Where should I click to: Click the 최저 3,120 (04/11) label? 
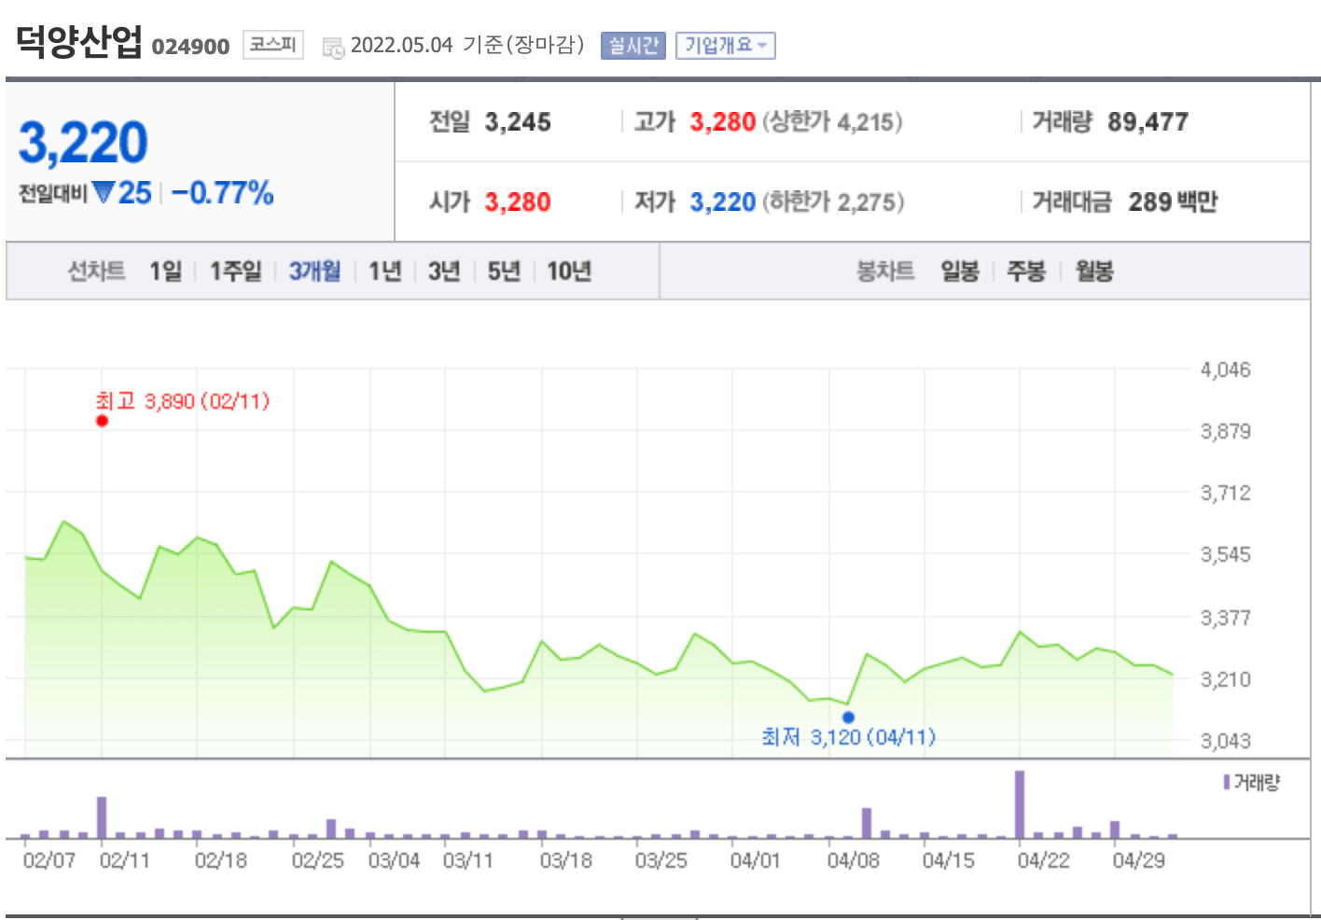(x=849, y=737)
